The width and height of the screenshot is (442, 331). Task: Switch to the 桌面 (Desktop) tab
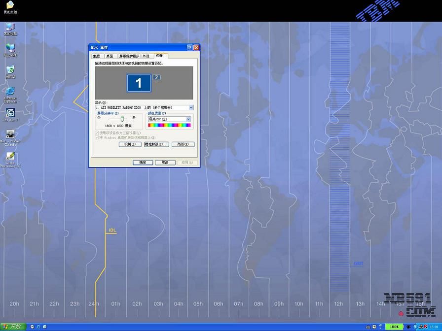point(110,56)
